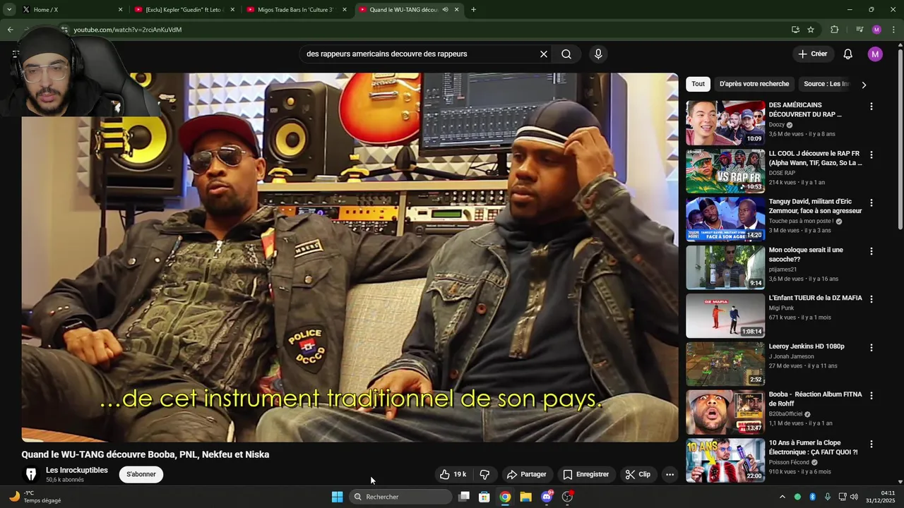Open the Créer menu
Screen dimensions: 904x508
coord(812,54)
